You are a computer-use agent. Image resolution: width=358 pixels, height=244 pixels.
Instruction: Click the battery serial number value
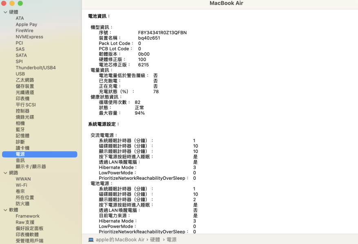pos(162,33)
